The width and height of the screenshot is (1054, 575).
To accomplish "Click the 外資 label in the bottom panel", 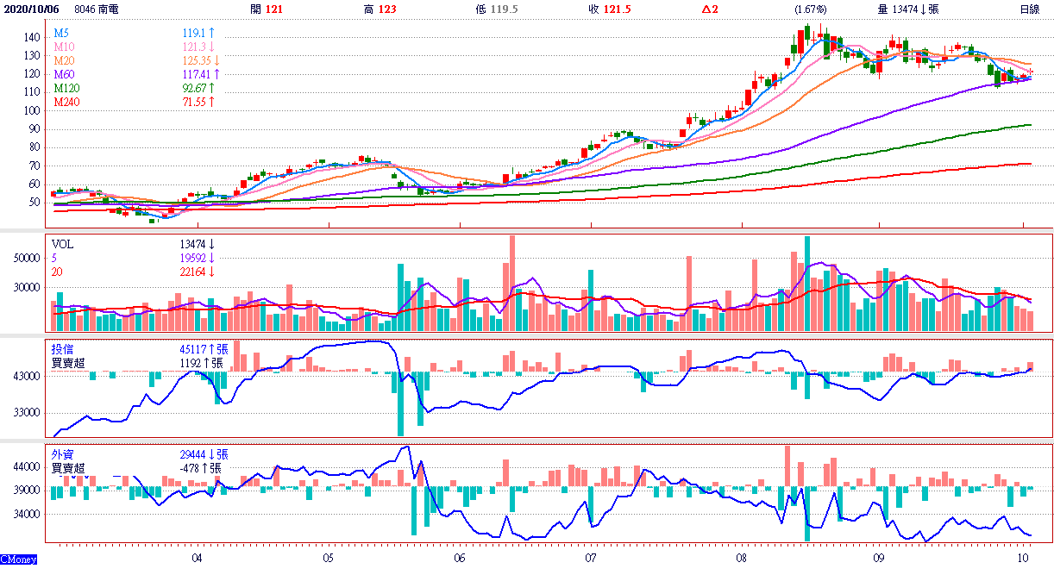I will tap(63, 454).
